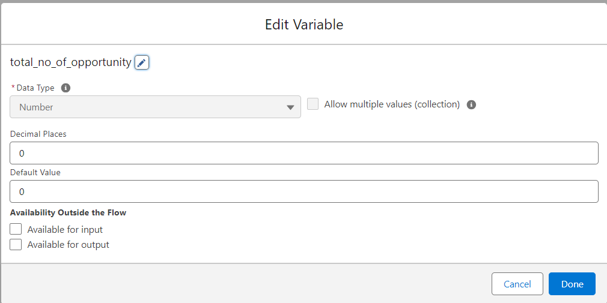Tick the Available for output checkbox

click(x=16, y=244)
